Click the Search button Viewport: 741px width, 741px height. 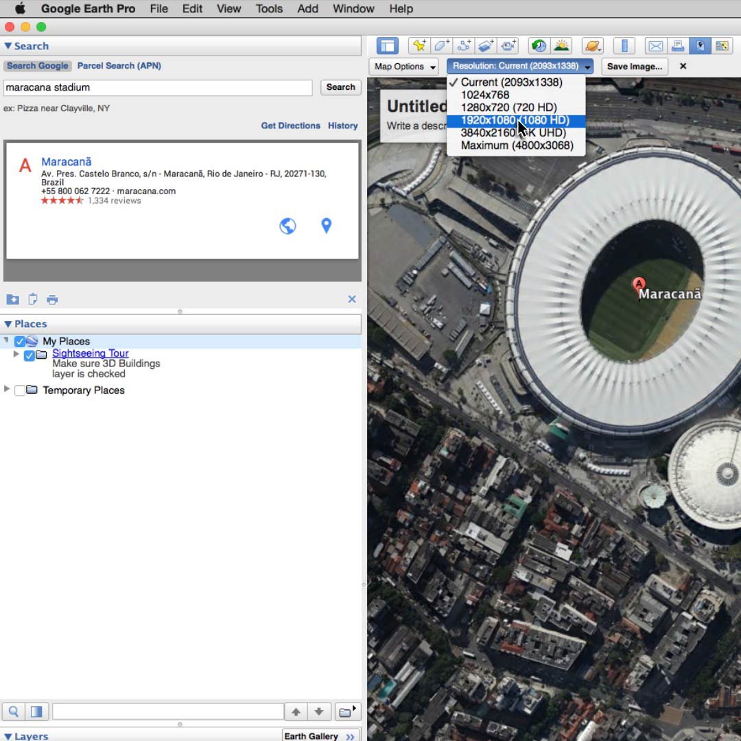340,87
